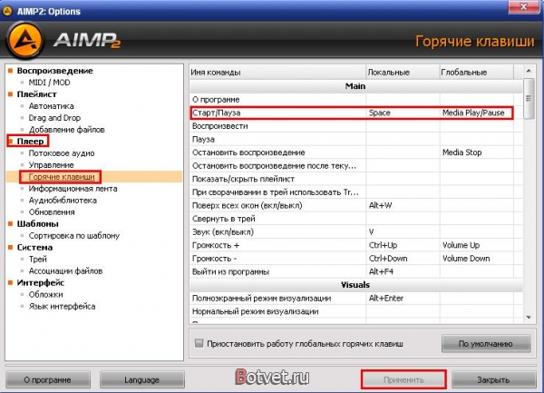
Task: Select При сворачивании в трей row
Action: click(356, 192)
